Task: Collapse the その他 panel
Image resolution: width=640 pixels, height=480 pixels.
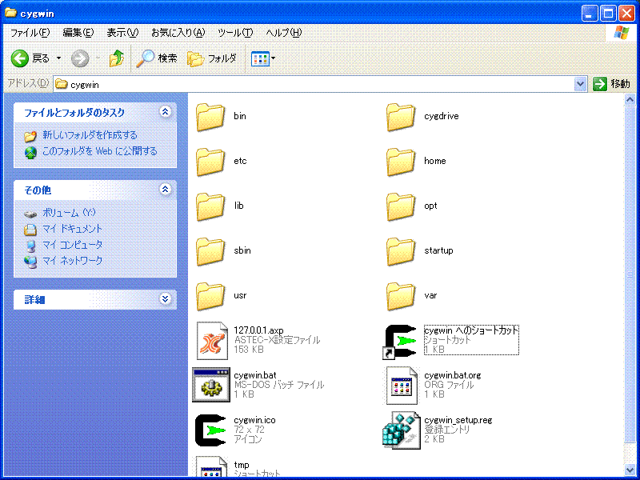Action: (165, 190)
